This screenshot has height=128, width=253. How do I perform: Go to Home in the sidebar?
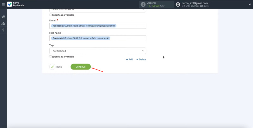[3, 17]
